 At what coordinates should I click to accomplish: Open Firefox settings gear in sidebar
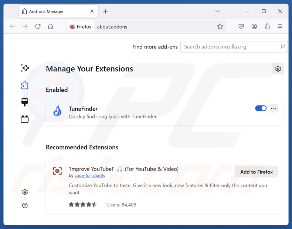point(25,192)
